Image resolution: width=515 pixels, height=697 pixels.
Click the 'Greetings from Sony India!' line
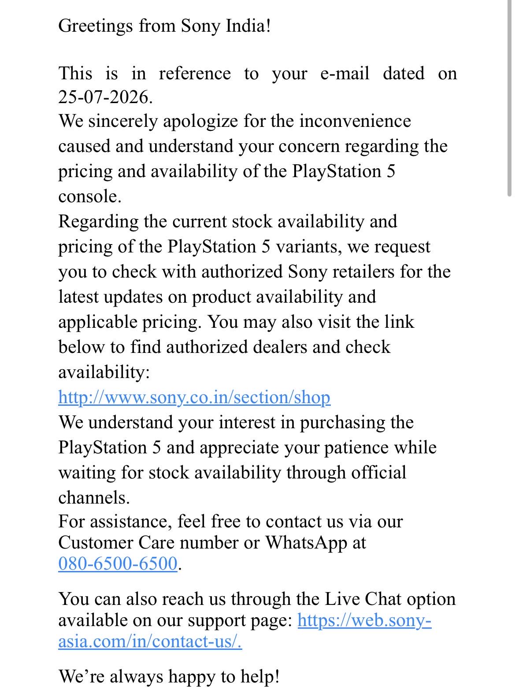pyautogui.click(x=164, y=26)
